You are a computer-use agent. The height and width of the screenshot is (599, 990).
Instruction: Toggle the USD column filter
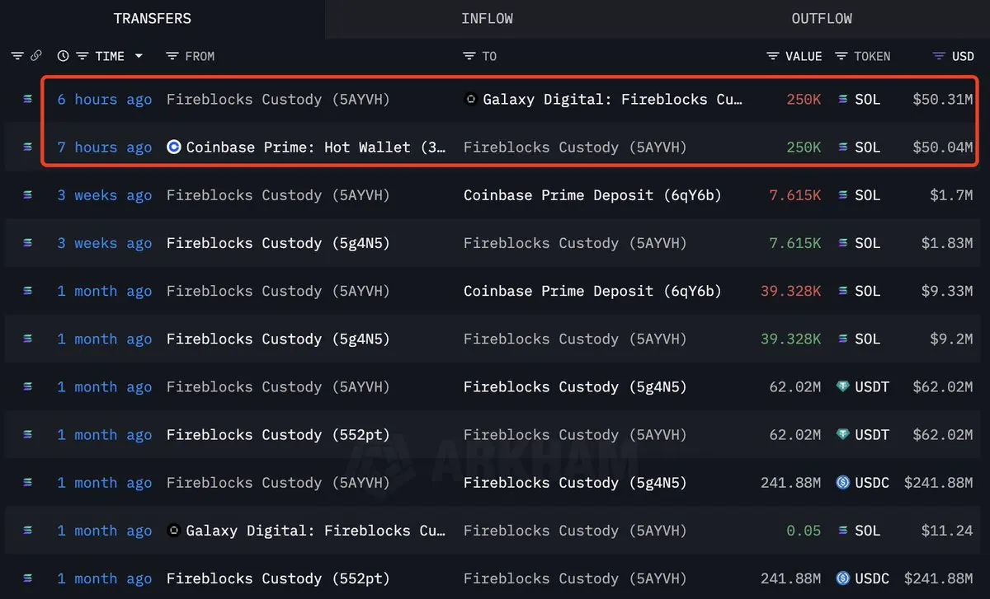click(x=939, y=56)
